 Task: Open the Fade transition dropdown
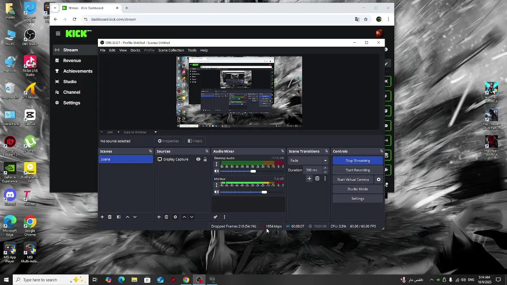point(309,161)
